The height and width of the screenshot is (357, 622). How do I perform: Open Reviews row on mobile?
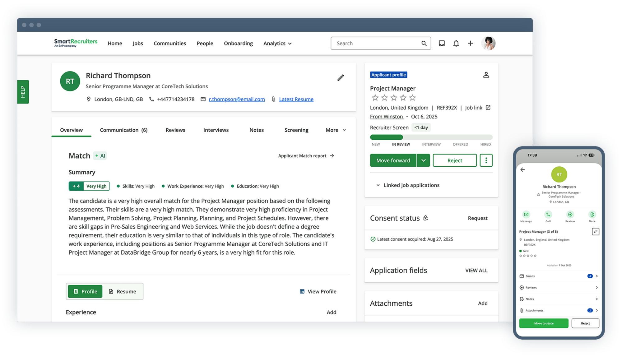559,288
